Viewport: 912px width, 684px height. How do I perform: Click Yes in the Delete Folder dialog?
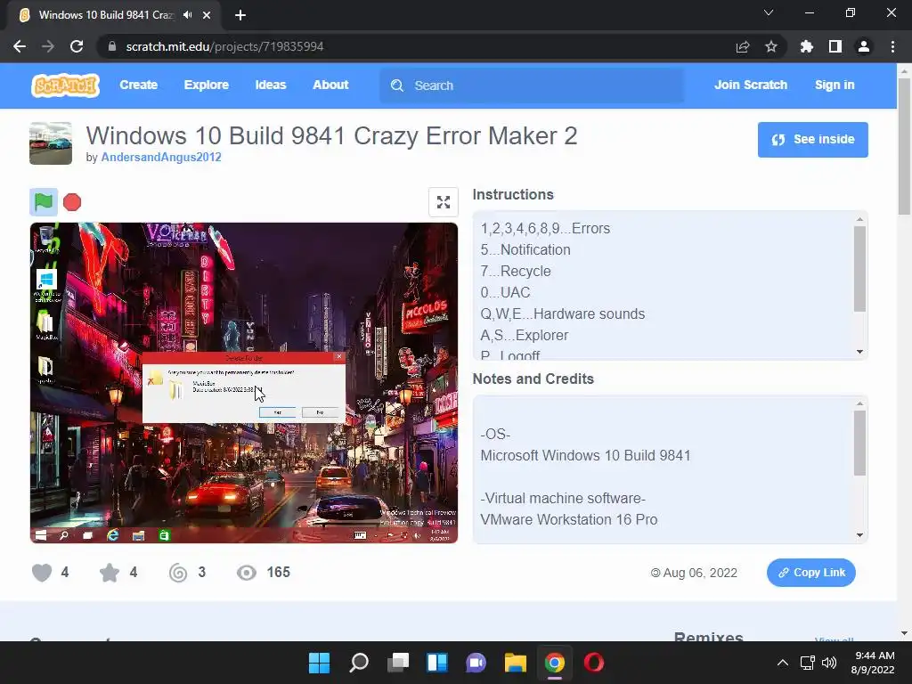click(x=278, y=412)
